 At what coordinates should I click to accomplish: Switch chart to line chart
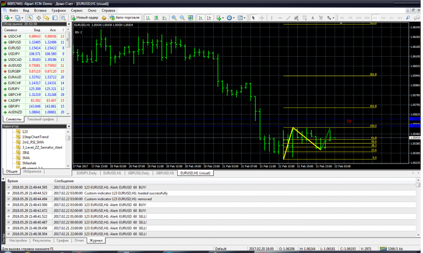coord(164,18)
